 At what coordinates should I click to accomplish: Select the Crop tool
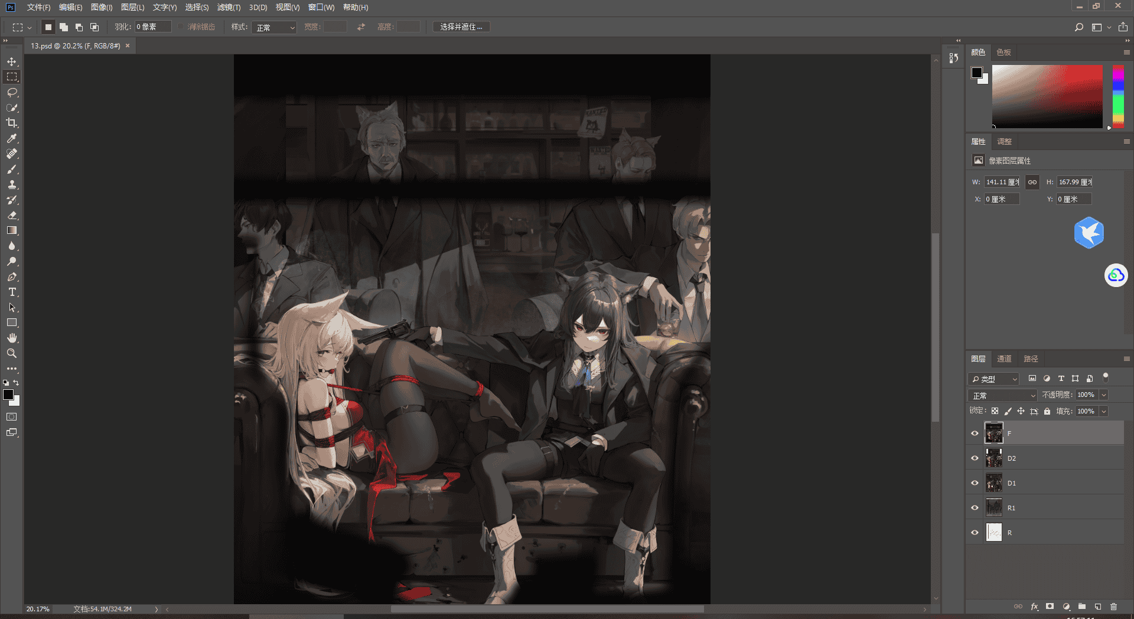coord(12,123)
